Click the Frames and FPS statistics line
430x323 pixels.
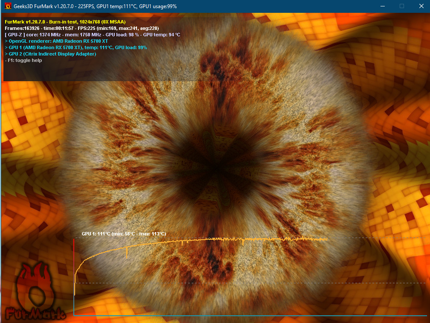click(81, 28)
